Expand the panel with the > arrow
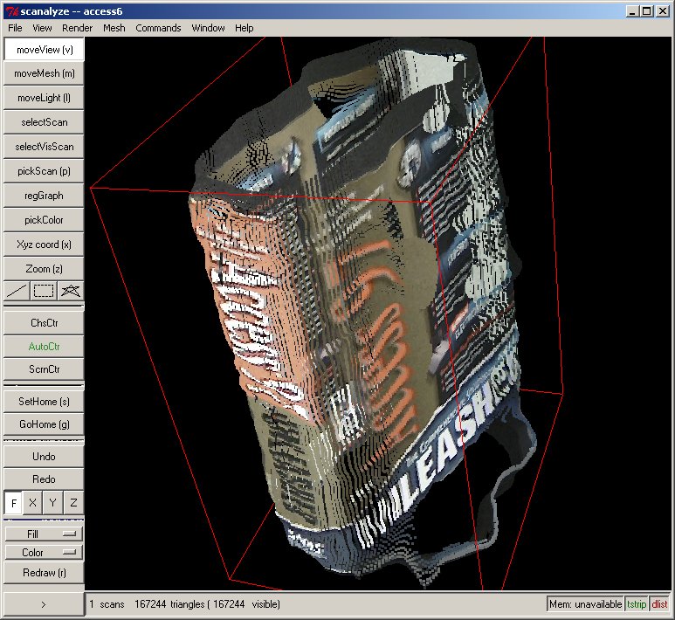The image size is (675, 620). (x=44, y=603)
